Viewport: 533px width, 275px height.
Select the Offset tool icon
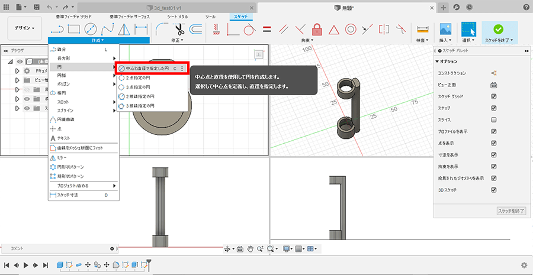(195, 28)
